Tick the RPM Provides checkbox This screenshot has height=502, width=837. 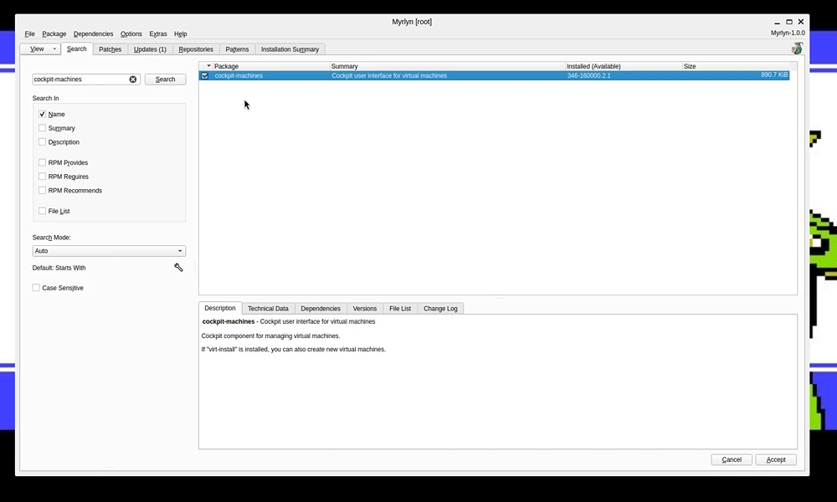click(x=42, y=162)
